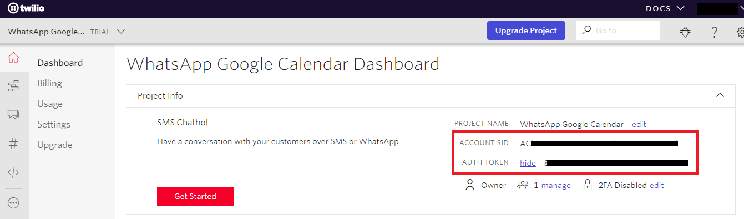
Task: Focus the Go to search field
Action: [x=618, y=30]
